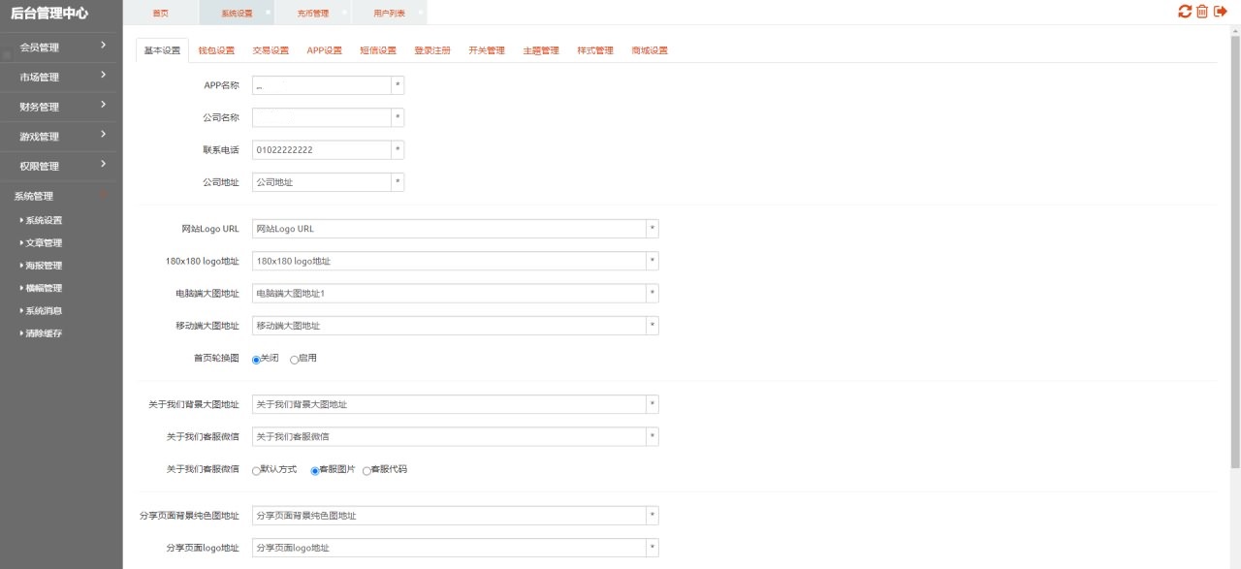Close the 用户列表 page tab with its x
The height and width of the screenshot is (569, 1241).
419,13
